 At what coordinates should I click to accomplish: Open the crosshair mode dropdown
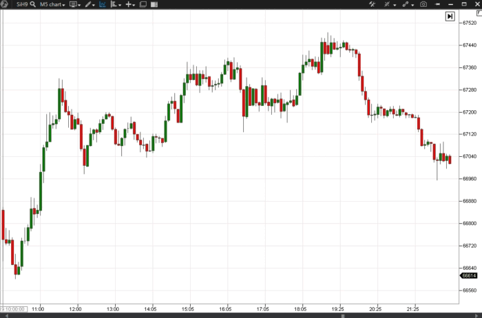coord(390,4)
